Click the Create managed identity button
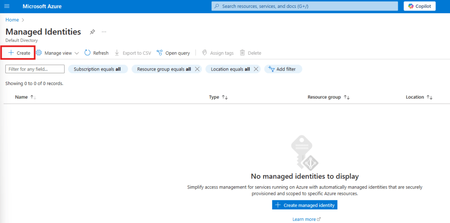450x223 pixels. point(305,205)
